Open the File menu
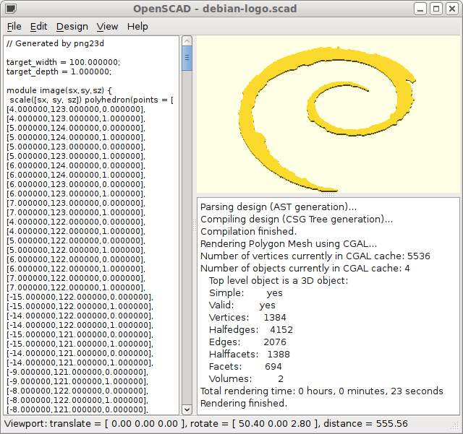Image resolution: width=463 pixels, height=434 pixels. pos(14,27)
